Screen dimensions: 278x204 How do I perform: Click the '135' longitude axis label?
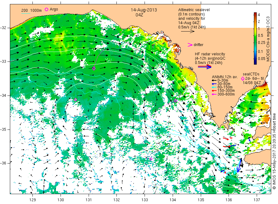pos(201,200)
